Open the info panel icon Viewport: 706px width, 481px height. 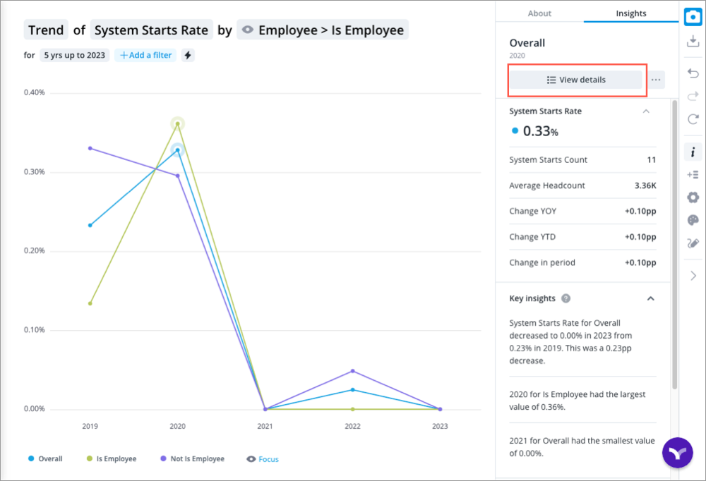pos(693,152)
